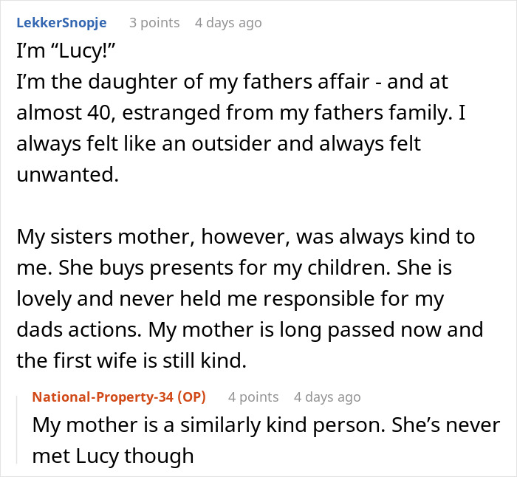
Task: Click the opening line "I'm "Lucy!""
Action: 65,51
